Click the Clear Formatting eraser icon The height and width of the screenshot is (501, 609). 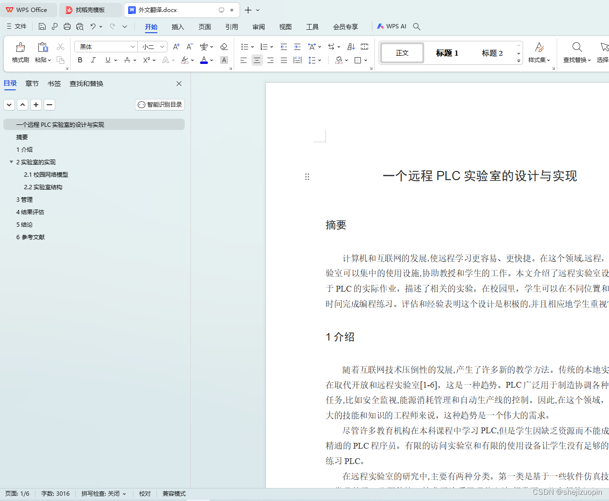[x=224, y=47]
